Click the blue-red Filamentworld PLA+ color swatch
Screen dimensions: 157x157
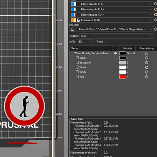(73, 15)
